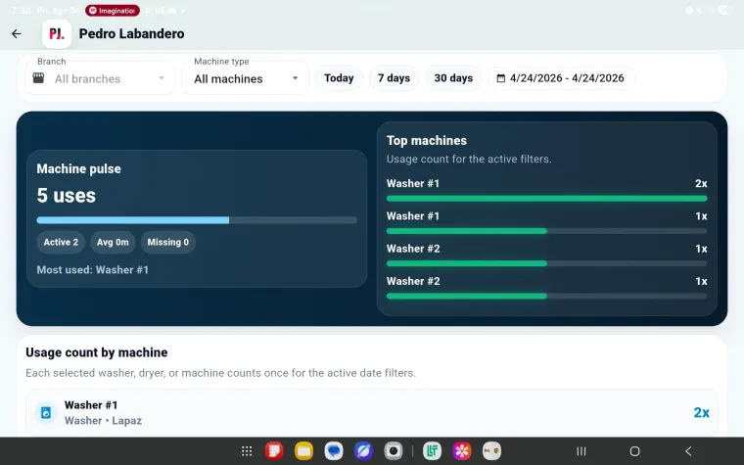Tap the recent apps navigation button

(581, 451)
